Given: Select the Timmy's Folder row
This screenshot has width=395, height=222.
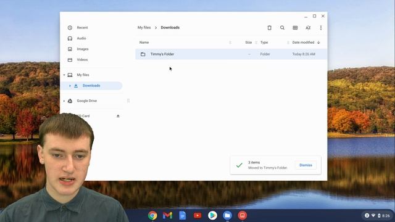Looking at the screenshot, I should click(x=231, y=54).
